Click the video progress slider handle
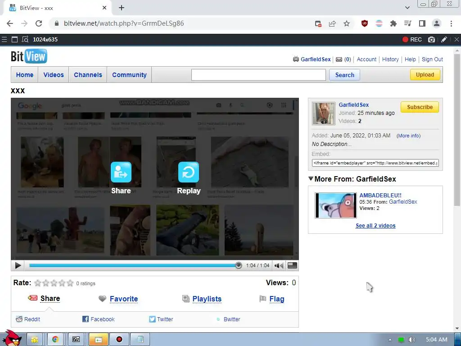 click(239, 265)
